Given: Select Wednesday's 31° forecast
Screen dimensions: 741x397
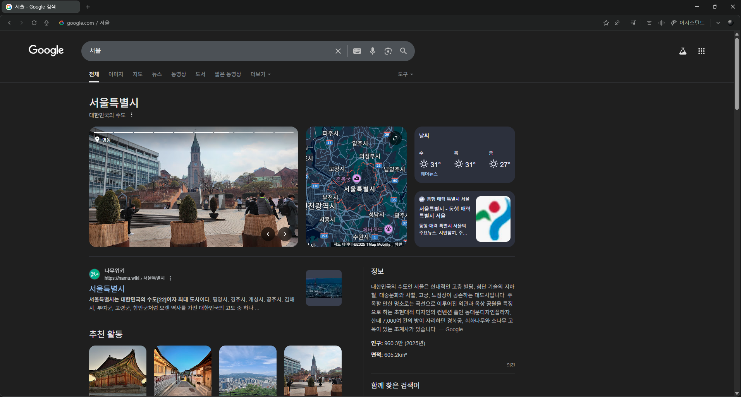Looking at the screenshot, I should tap(430, 161).
